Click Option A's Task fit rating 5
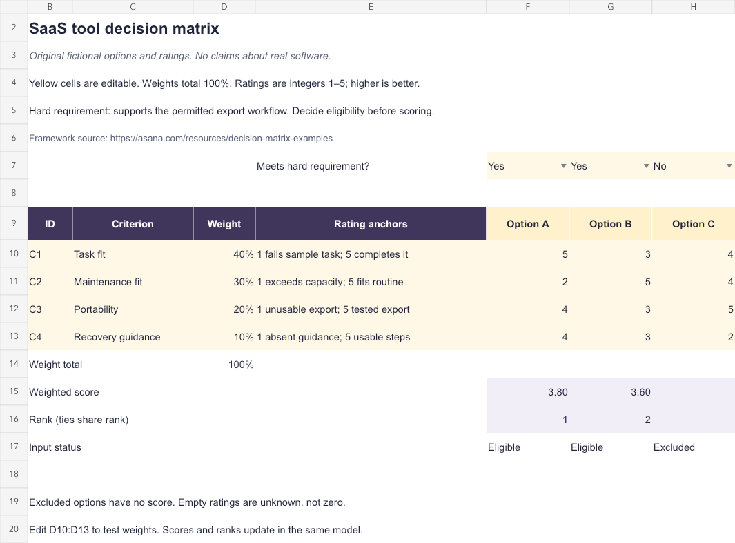Screen dimensions: 735x543 (x=528, y=254)
